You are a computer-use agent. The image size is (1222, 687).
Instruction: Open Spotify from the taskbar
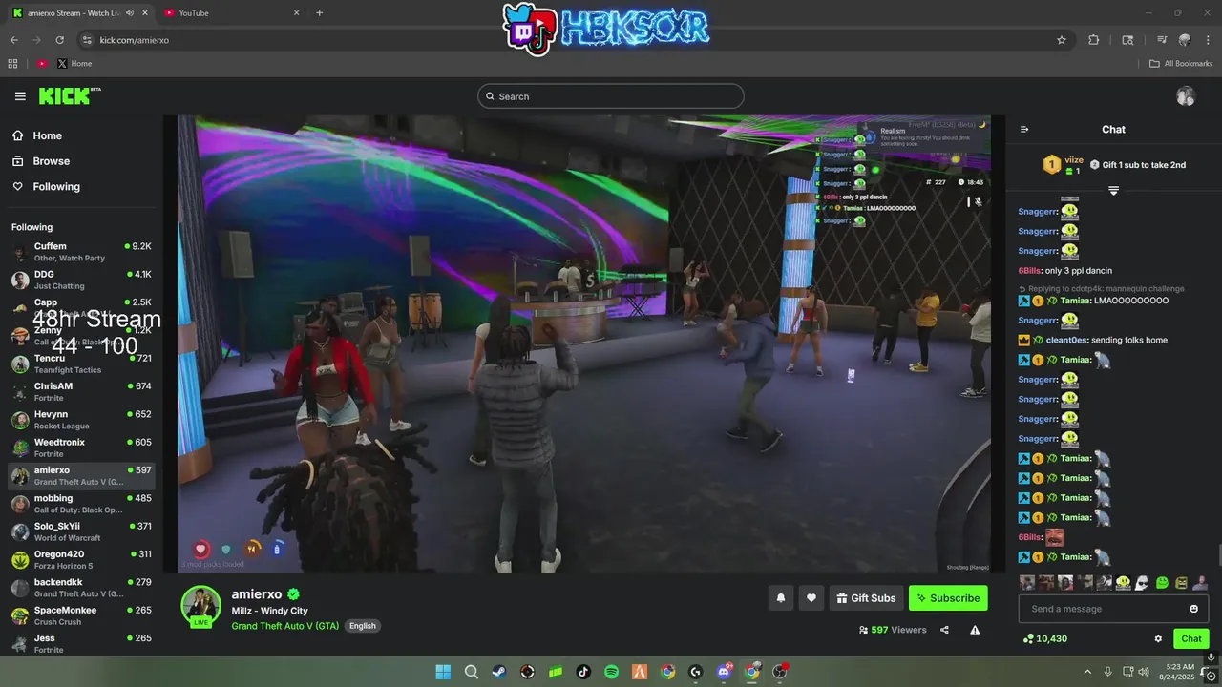click(612, 672)
